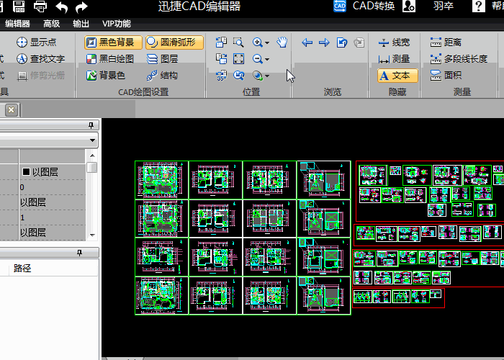Click the fit drawing to window icon

(238, 59)
